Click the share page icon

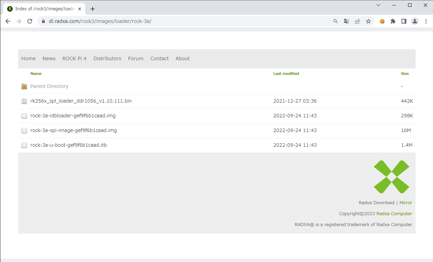click(x=357, y=21)
